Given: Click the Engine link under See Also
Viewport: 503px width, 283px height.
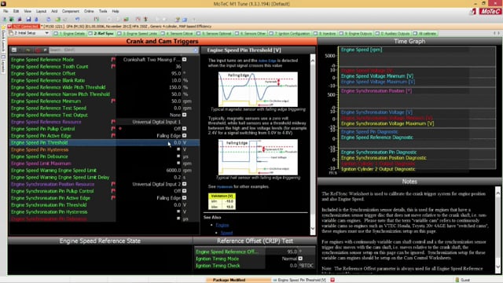Looking at the screenshot, I should 222,226.
